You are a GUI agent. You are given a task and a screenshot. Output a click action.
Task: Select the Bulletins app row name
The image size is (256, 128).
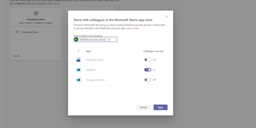pos(91,70)
